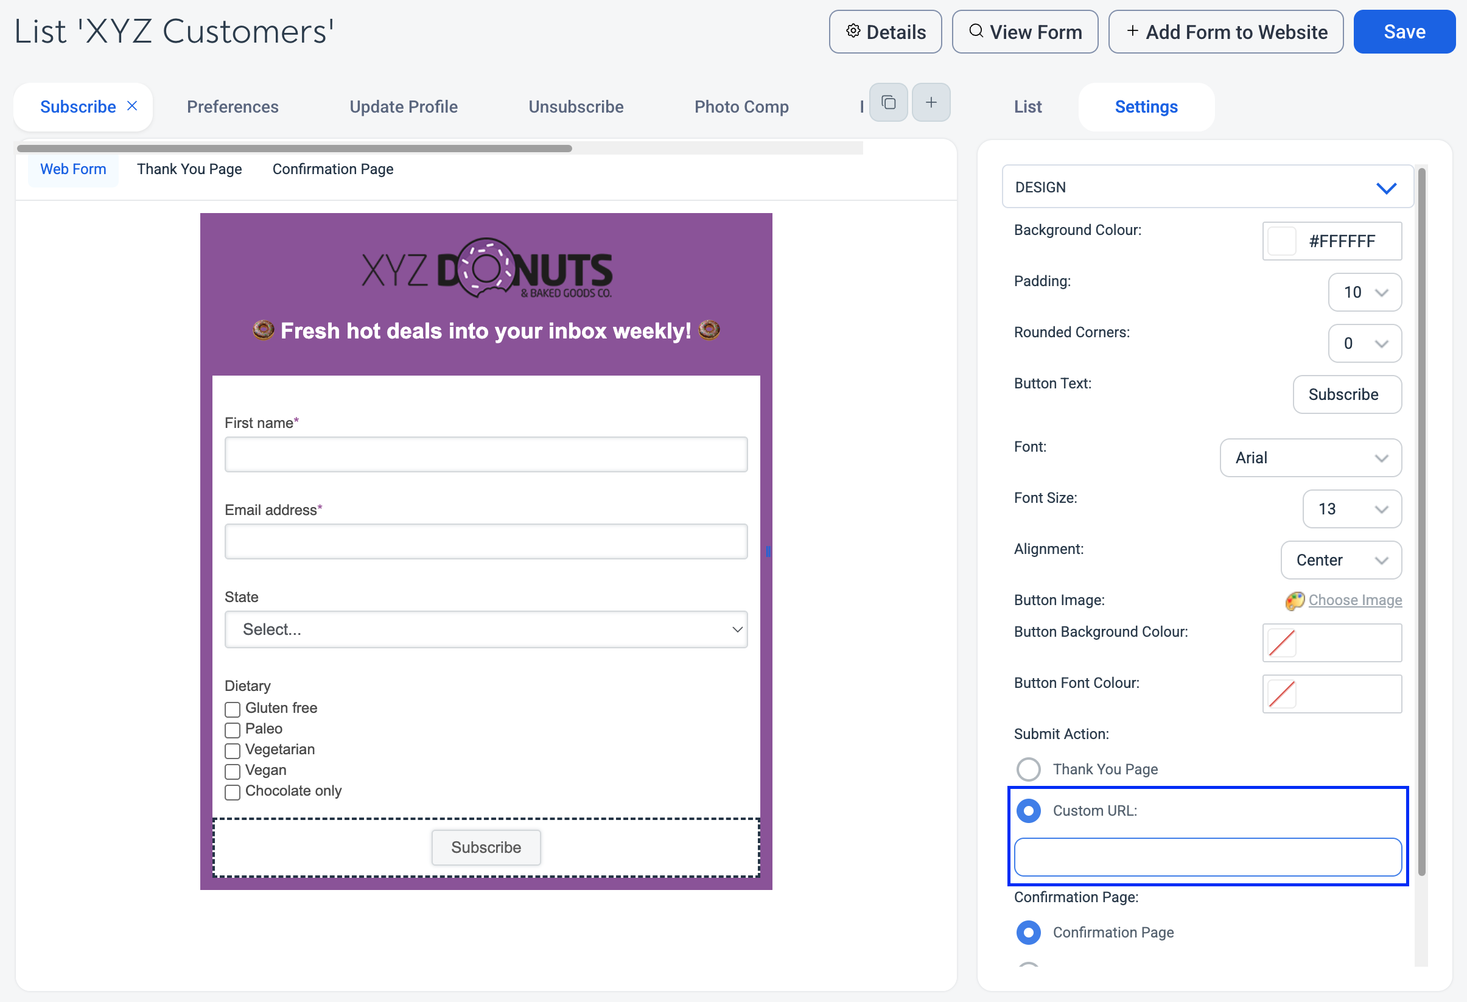Open the Rounded Corners dropdown
The image size is (1467, 1002).
[1365, 343]
